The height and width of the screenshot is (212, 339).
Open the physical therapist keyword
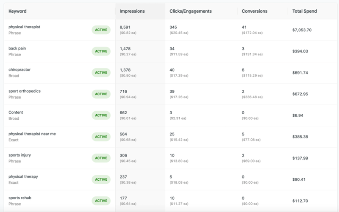(24, 27)
